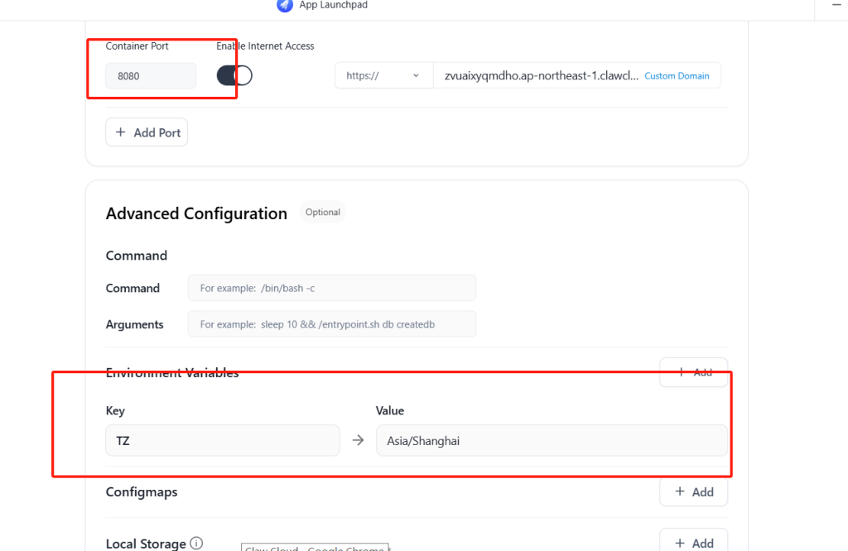Viewport: 848px width, 551px height.
Task: Click into the Command input field
Action: (331, 288)
